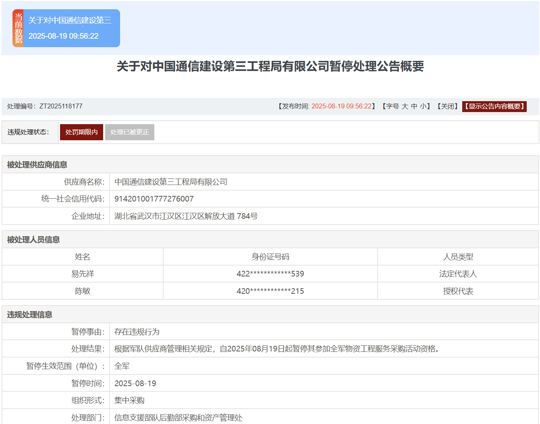This screenshot has width=540, height=424.
Task: Click the 关闭 link
Action: click(448, 106)
